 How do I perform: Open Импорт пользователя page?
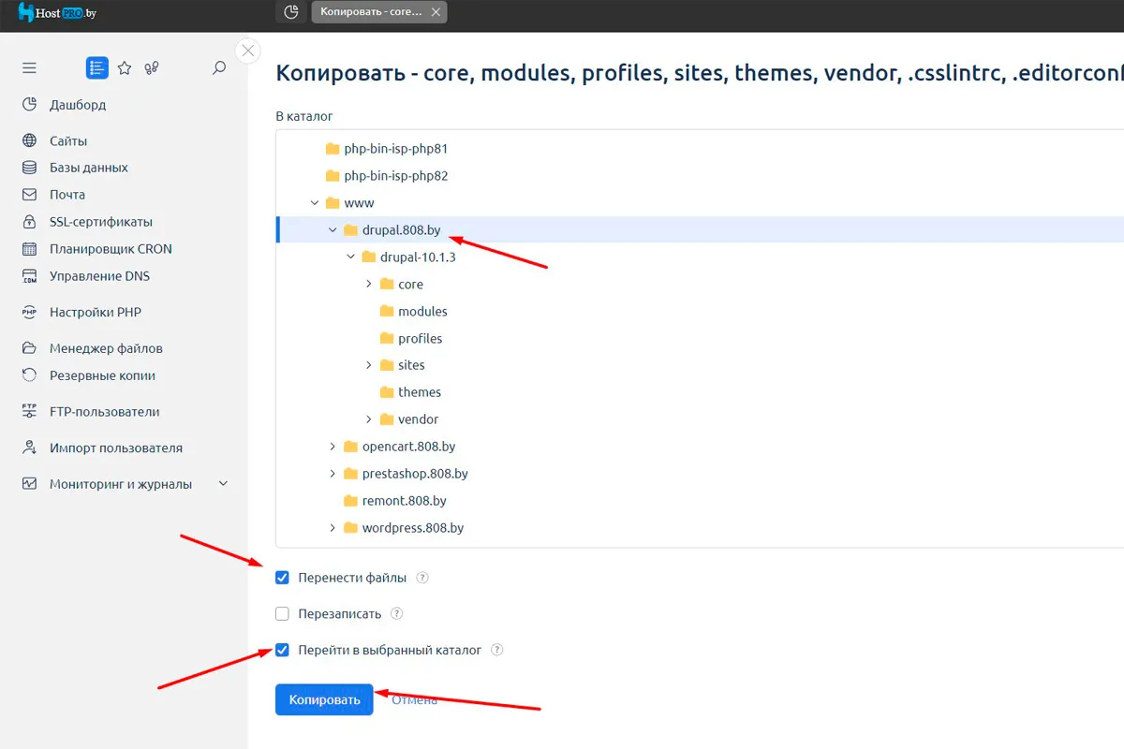116,448
